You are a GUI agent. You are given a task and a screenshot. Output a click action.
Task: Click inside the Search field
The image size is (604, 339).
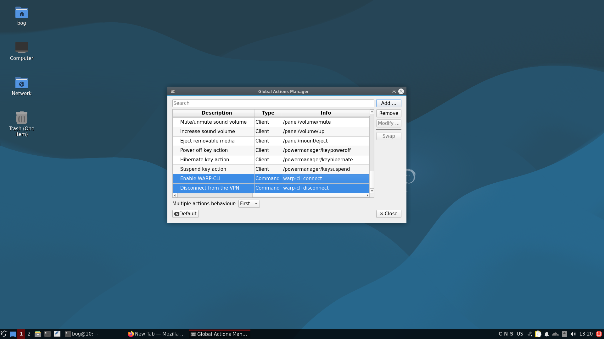tap(273, 103)
